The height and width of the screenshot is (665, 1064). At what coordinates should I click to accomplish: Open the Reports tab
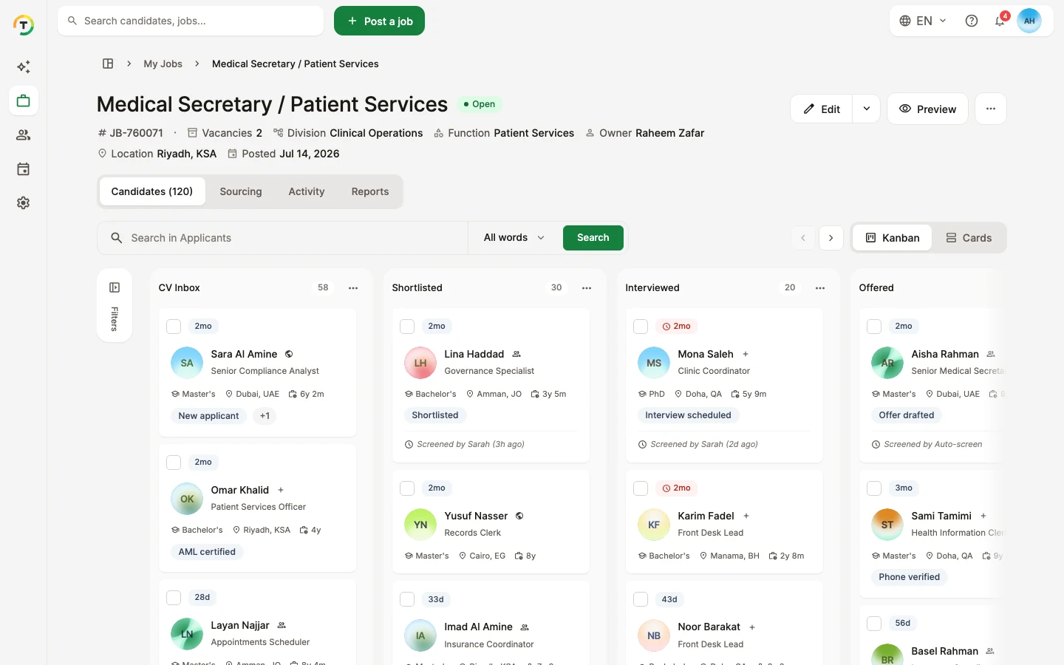pos(370,191)
